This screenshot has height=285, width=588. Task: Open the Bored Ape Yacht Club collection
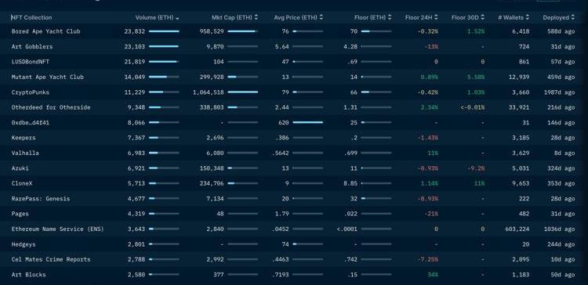pos(45,31)
